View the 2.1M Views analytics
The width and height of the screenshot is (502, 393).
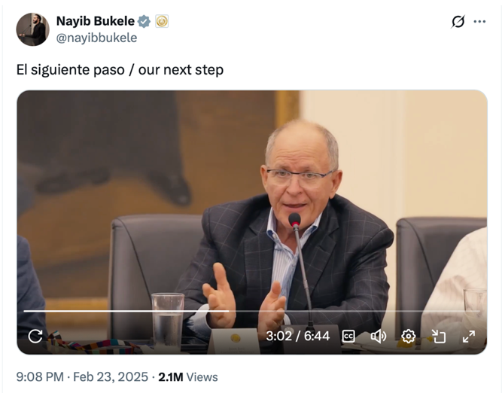click(x=188, y=377)
